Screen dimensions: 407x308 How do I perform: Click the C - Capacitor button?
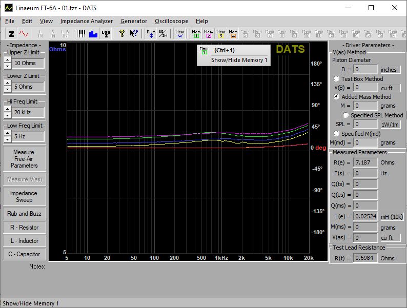coord(24,254)
